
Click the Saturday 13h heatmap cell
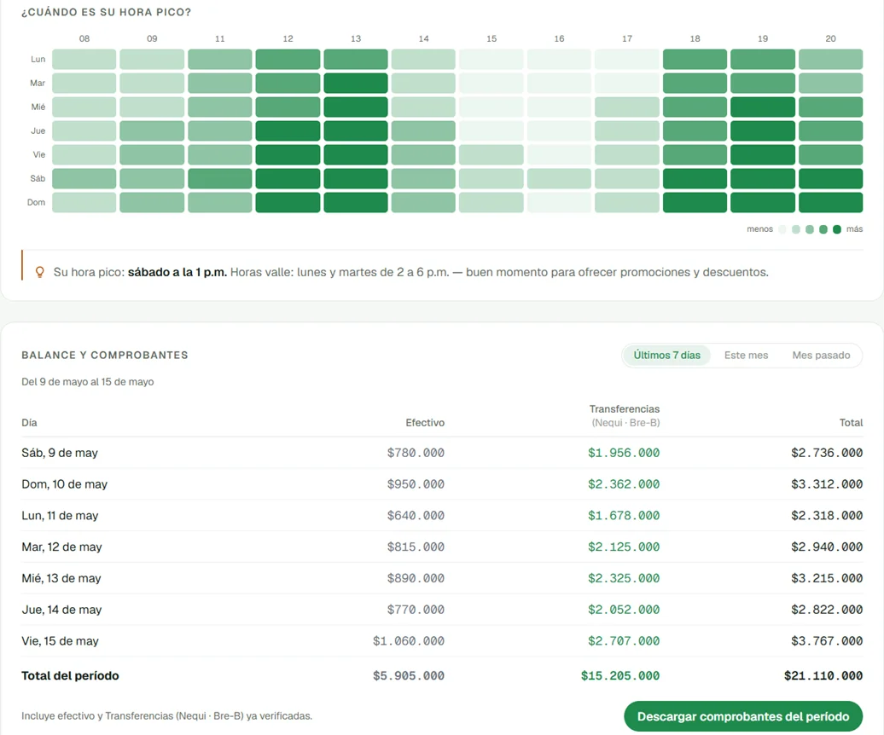(356, 178)
